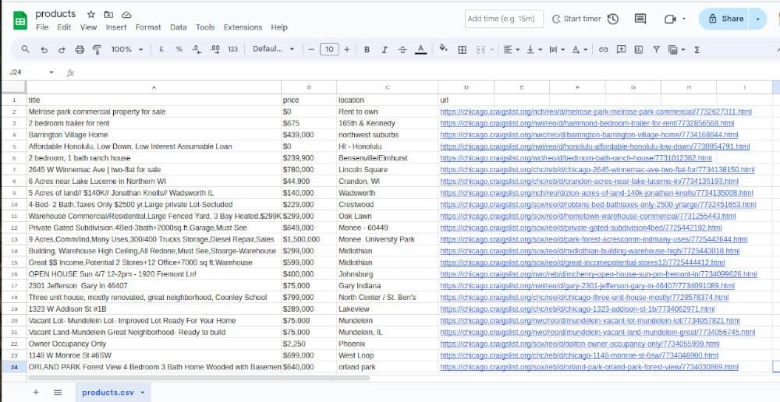This screenshot has height=402, width=780.
Task: Open the functions sigma icon
Action: (697, 49)
